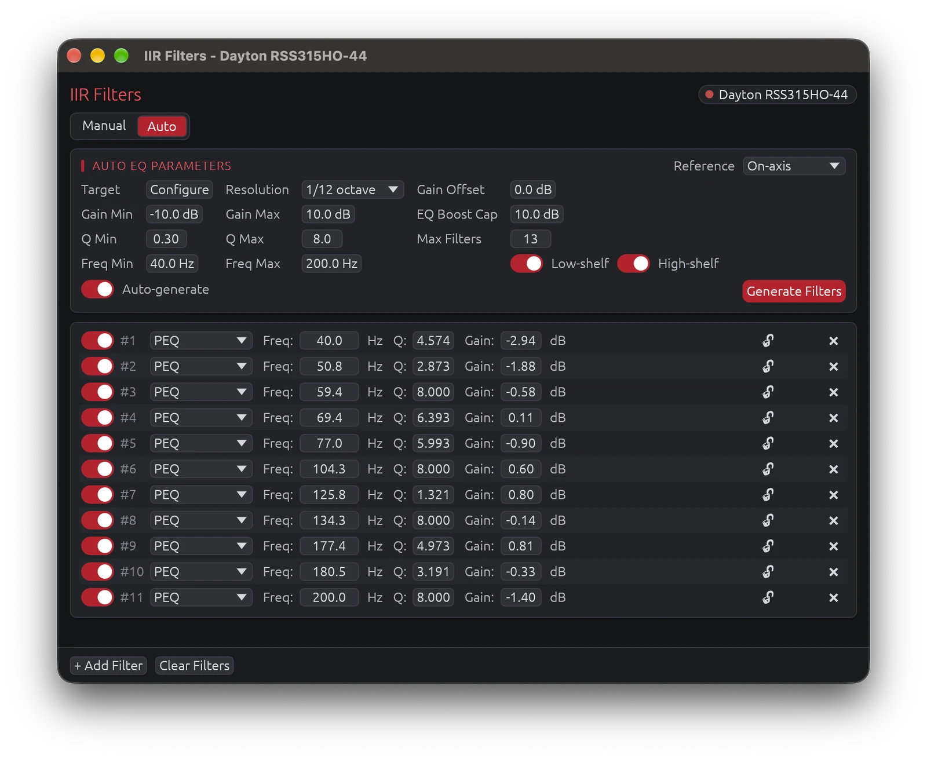Click filter #6 frequency field 104.3
The image size is (927, 759).
coord(329,469)
